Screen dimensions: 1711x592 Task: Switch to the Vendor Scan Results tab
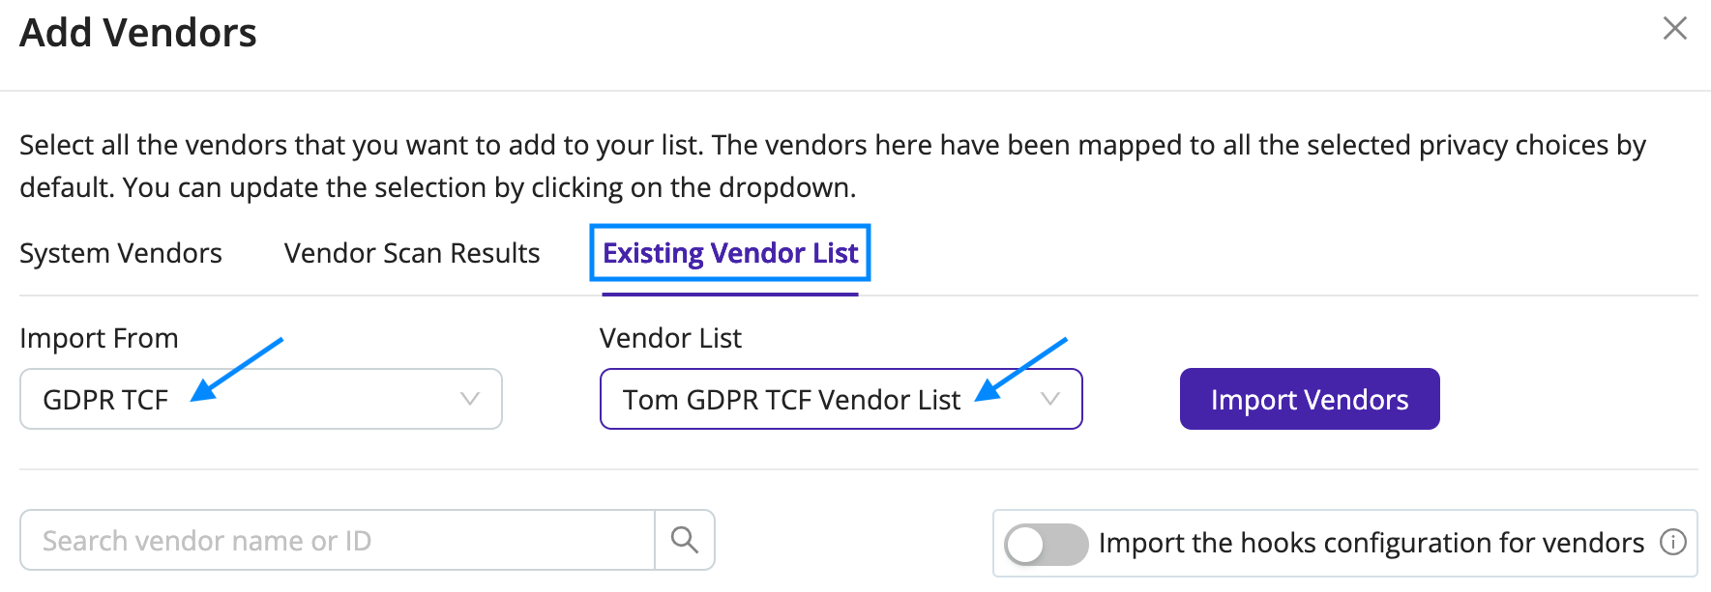click(412, 253)
